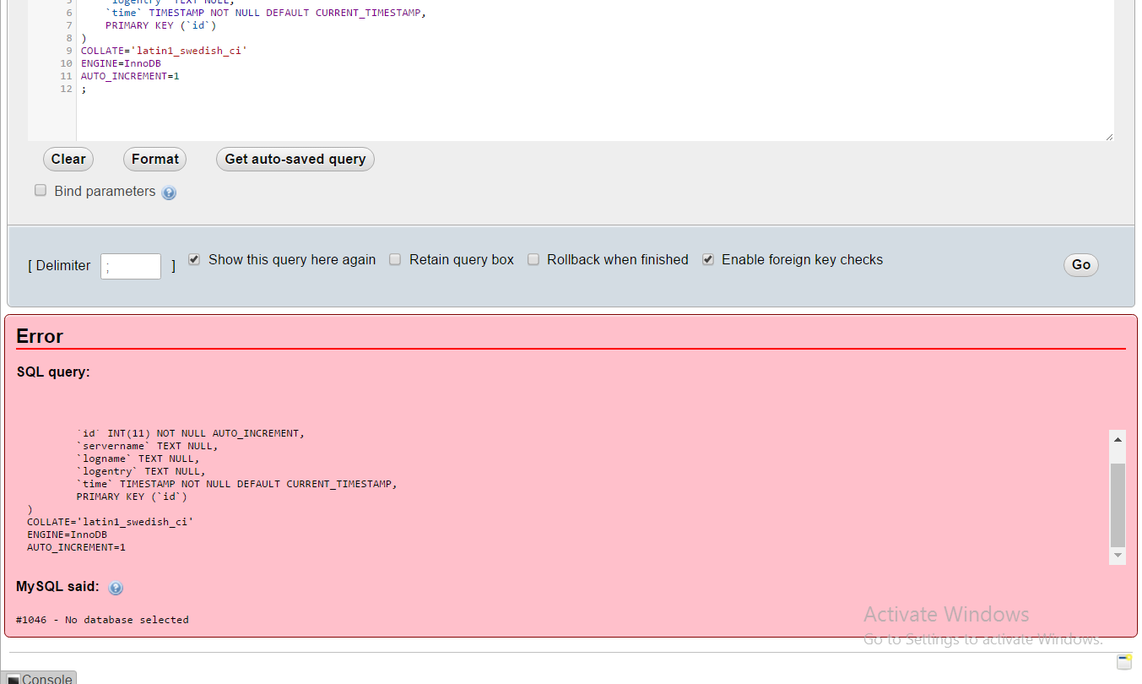Click the 'MySQL said:' label
Viewport: 1142px width, 684px height.
[x=57, y=586]
